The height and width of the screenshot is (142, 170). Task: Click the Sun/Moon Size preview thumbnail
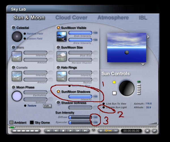tap(61, 56)
